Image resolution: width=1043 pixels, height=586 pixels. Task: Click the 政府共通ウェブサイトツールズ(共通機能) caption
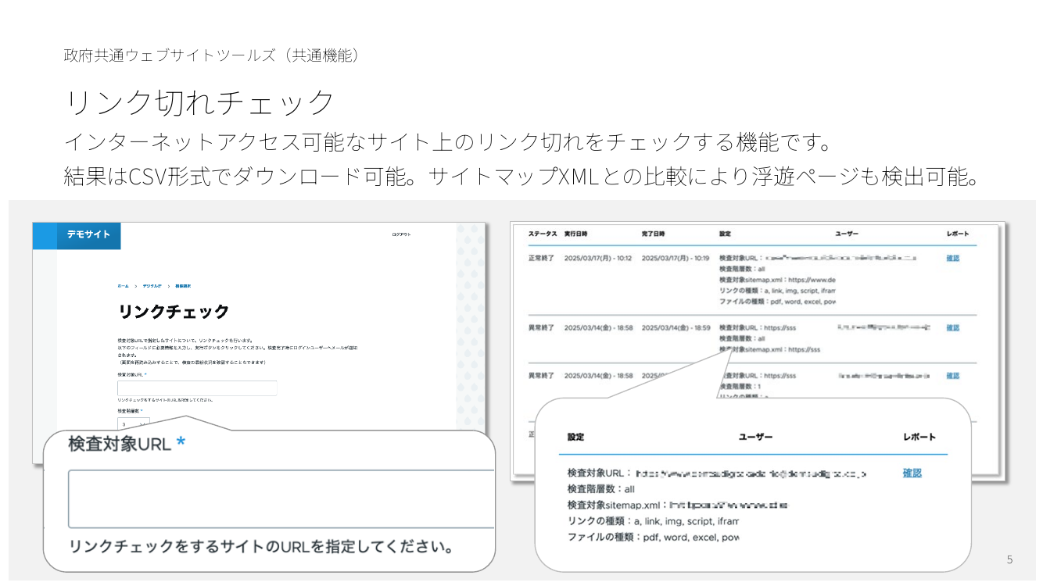click(213, 55)
